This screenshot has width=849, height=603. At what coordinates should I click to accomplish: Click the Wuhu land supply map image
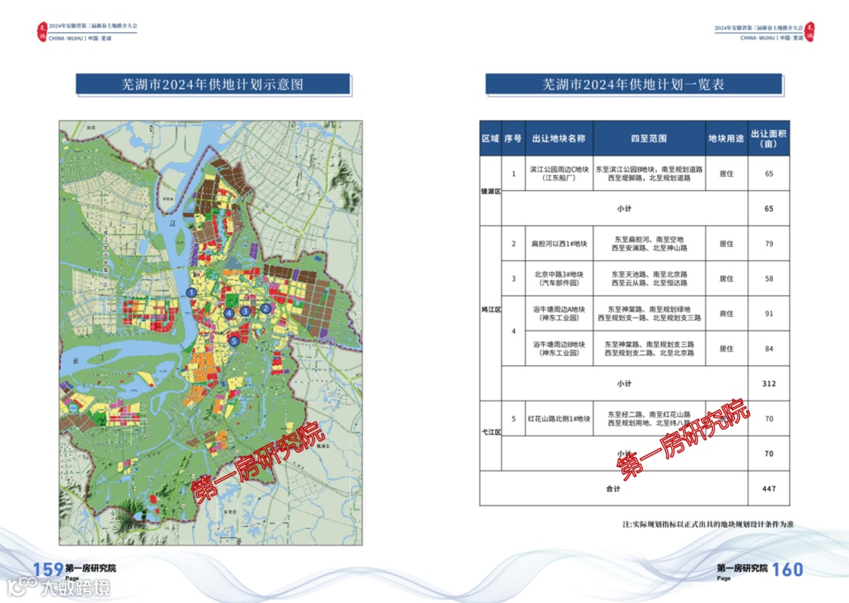pos(211,333)
